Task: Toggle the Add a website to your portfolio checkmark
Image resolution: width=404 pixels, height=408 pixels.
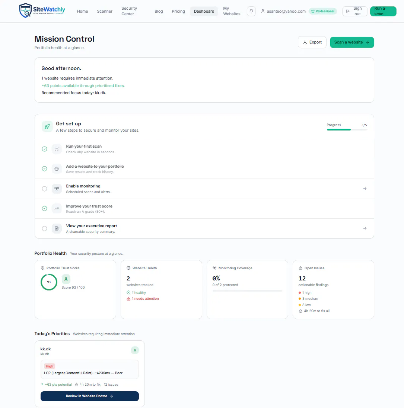Action: 45,168
